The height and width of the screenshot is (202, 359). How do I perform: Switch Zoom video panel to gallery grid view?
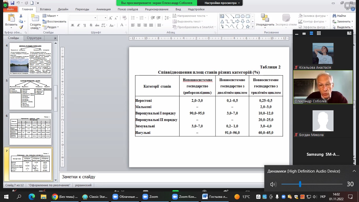click(319, 33)
